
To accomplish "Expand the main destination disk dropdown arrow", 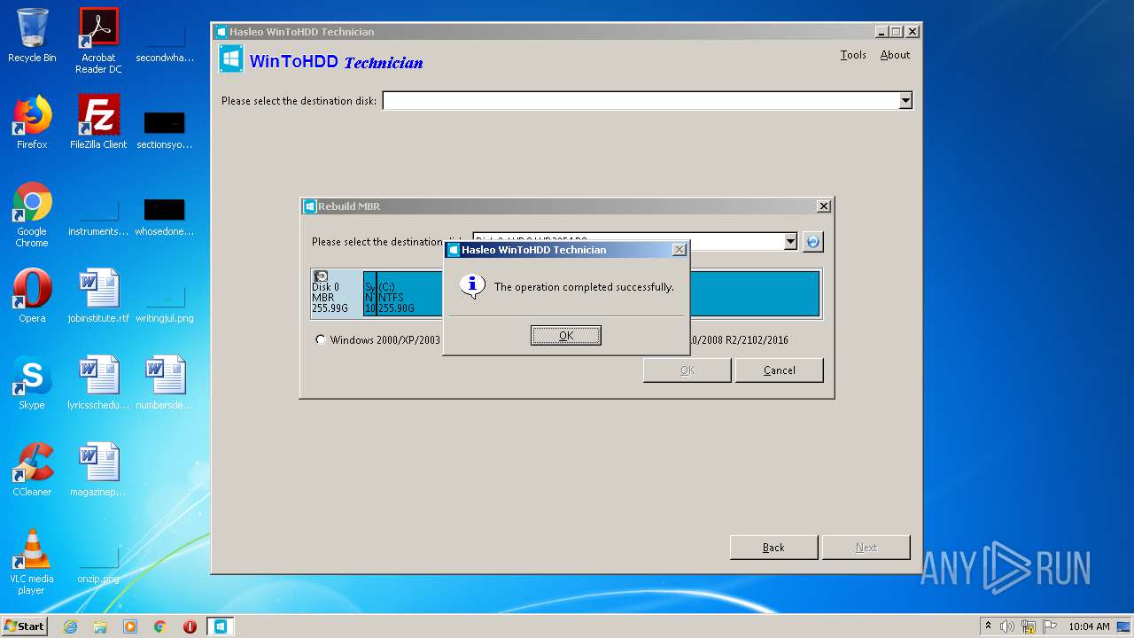I will coord(905,101).
